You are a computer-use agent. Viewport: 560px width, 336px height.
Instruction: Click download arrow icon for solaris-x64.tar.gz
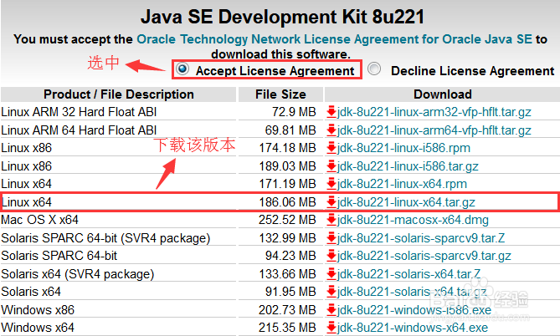click(331, 292)
